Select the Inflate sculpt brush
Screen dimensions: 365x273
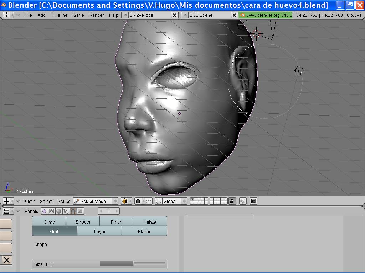150,222
